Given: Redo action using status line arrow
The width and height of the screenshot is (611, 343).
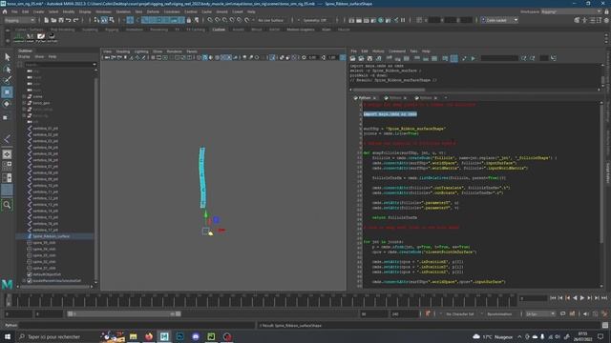Looking at the screenshot, I should click(x=75, y=20).
